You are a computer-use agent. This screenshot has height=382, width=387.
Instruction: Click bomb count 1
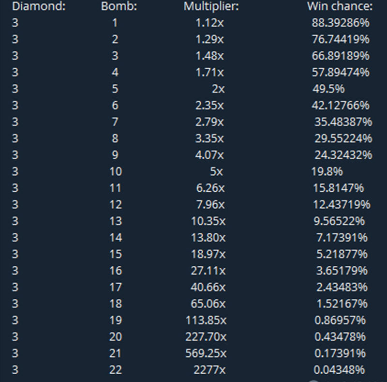115,23
